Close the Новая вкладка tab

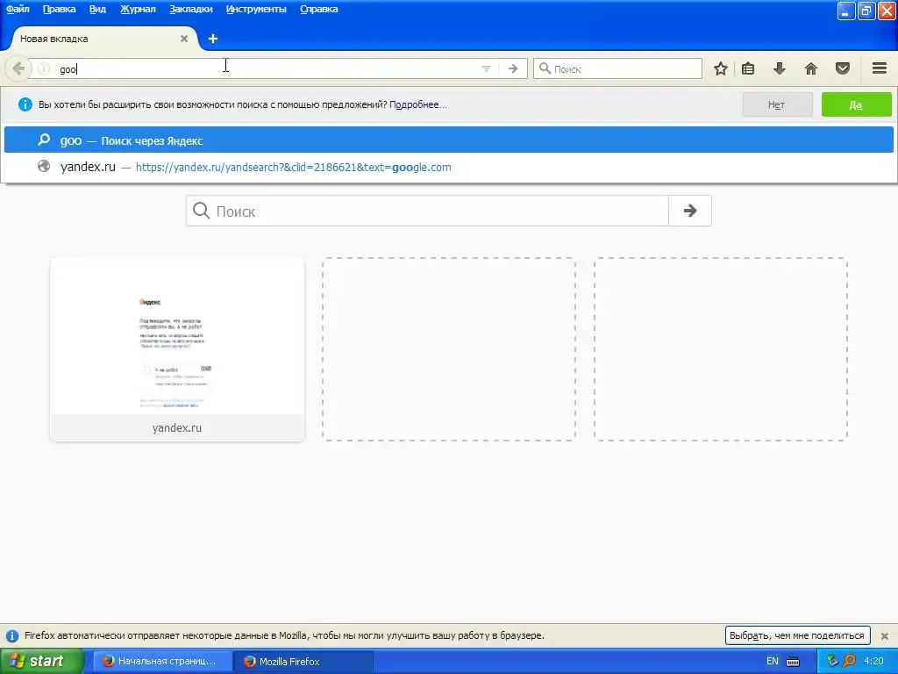184,39
